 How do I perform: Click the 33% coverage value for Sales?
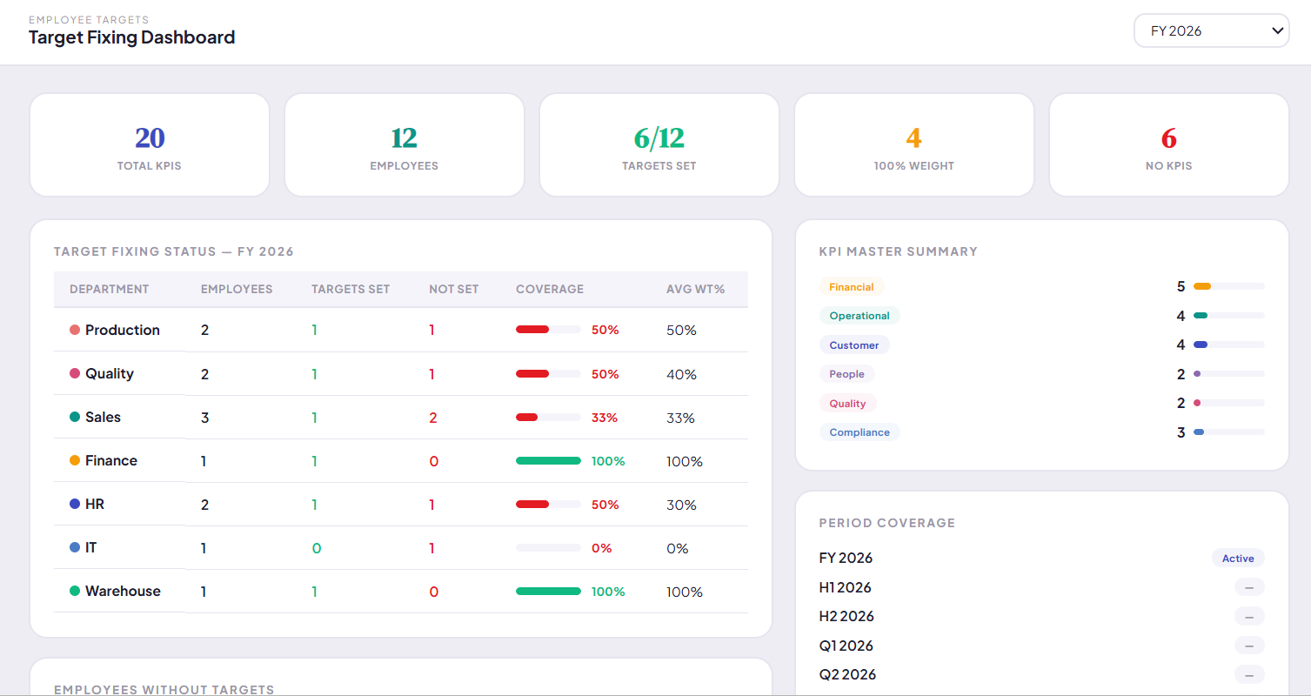(605, 418)
